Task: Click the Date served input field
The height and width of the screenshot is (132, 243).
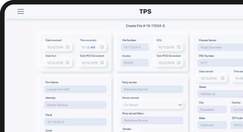Action: (212, 78)
